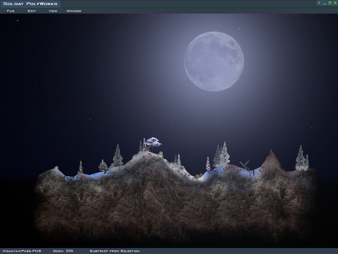Screen dimensions: 338x254
Task: Open the Edit menu
Action: [32, 11]
